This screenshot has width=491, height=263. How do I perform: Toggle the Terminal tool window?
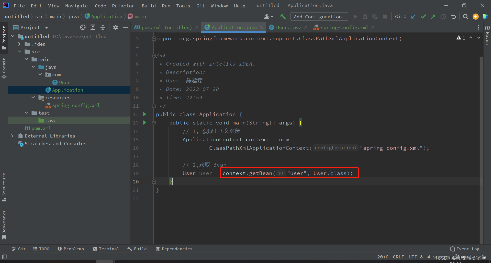pyautogui.click(x=106, y=249)
